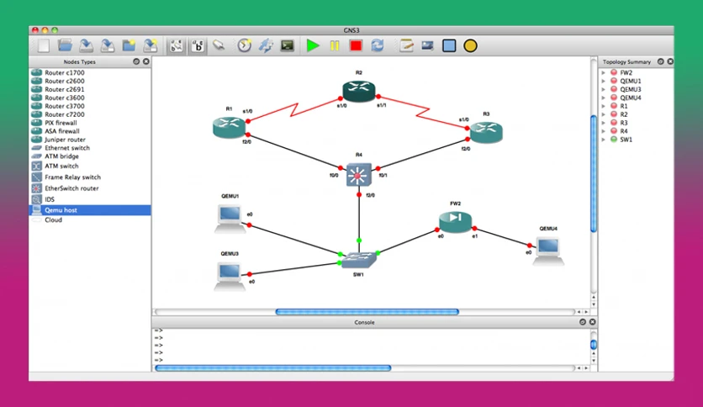
Task: Click QEMU1 host on the canvas
Action: pyautogui.click(x=230, y=219)
